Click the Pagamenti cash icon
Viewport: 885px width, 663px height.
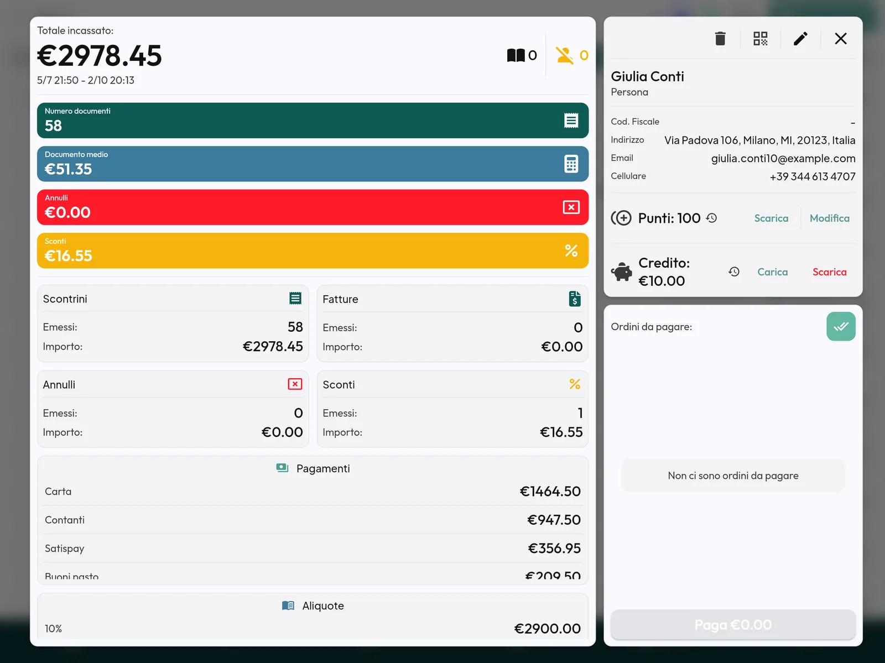tap(282, 468)
